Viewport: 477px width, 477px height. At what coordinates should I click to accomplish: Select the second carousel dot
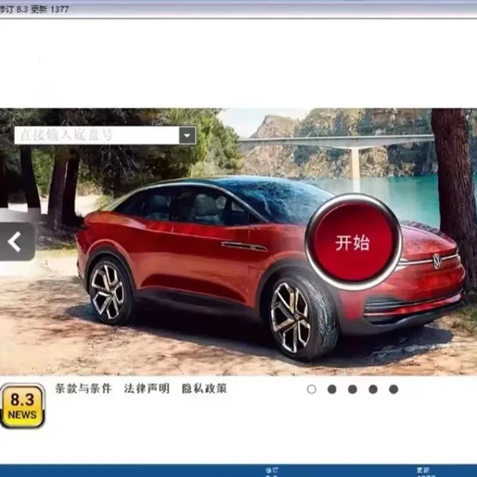click(x=332, y=389)
